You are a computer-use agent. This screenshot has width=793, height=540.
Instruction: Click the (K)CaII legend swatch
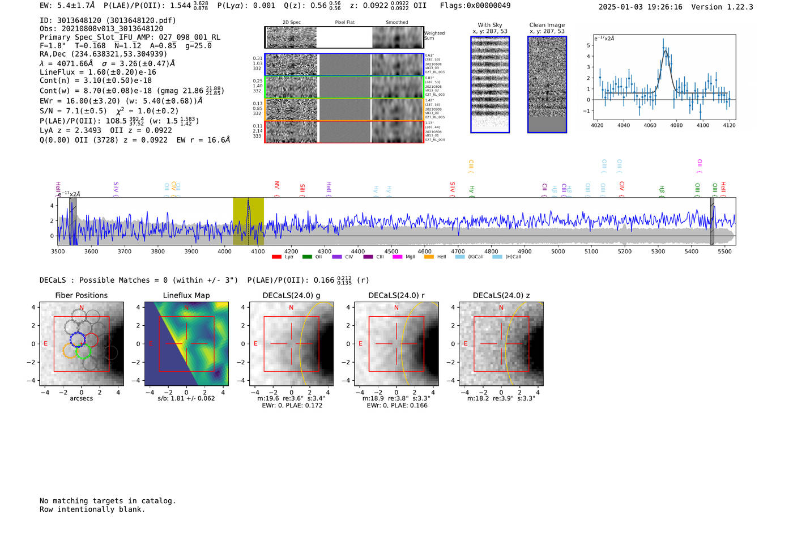460,257
